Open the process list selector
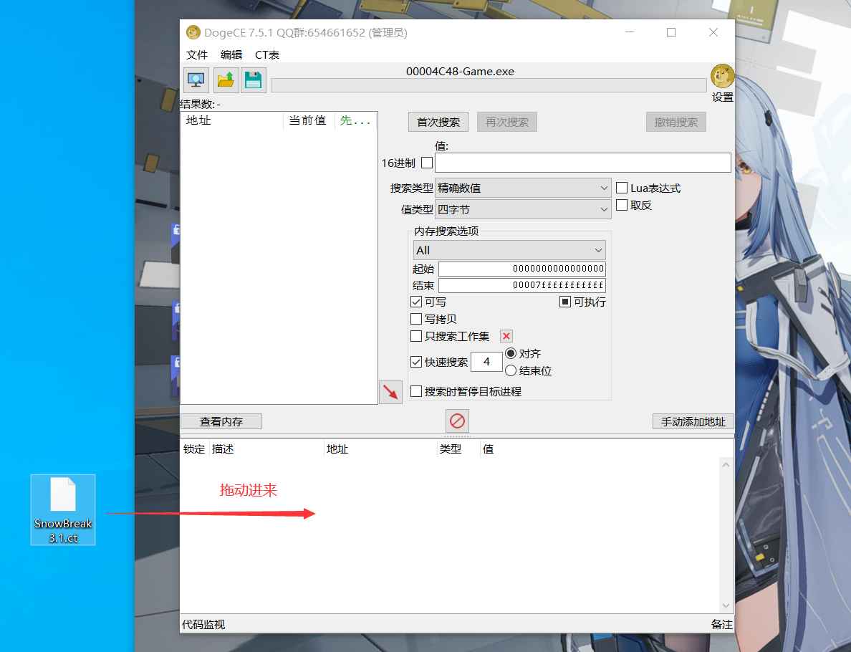The height and width of the screenshot is (652, 851). point(196,80)
